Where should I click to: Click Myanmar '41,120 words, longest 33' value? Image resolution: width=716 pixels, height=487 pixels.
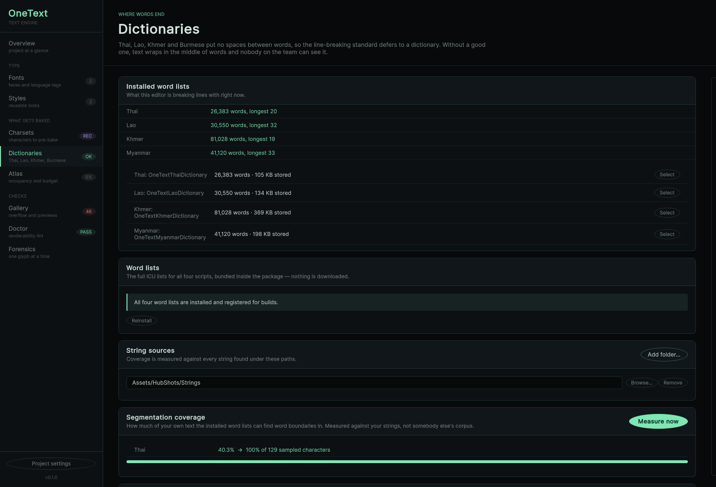tap(242, 153)
